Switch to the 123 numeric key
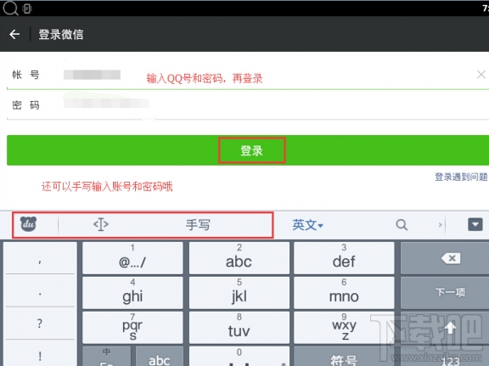 point(444,357)
